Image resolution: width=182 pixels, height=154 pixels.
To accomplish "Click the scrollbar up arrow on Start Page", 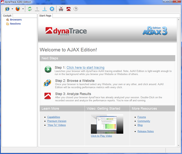I will pos(179,20).
